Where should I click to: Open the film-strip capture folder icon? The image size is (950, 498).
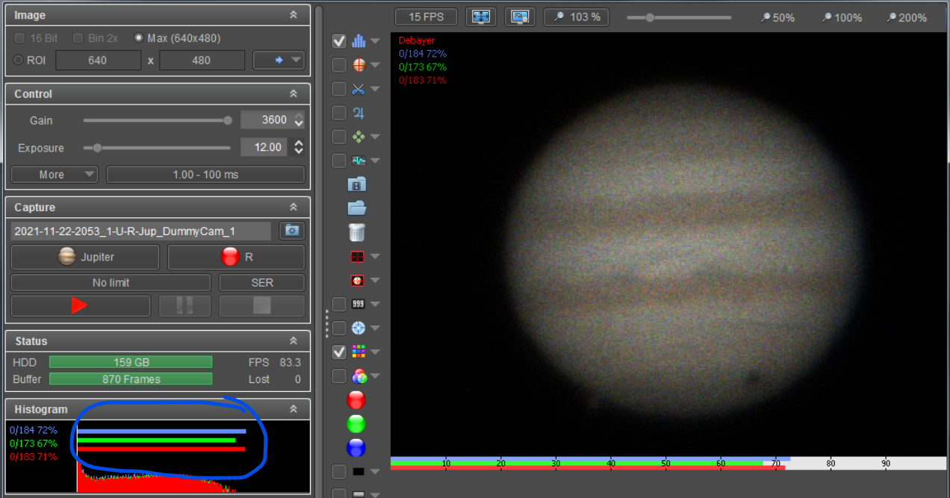(x=357, y=184)
